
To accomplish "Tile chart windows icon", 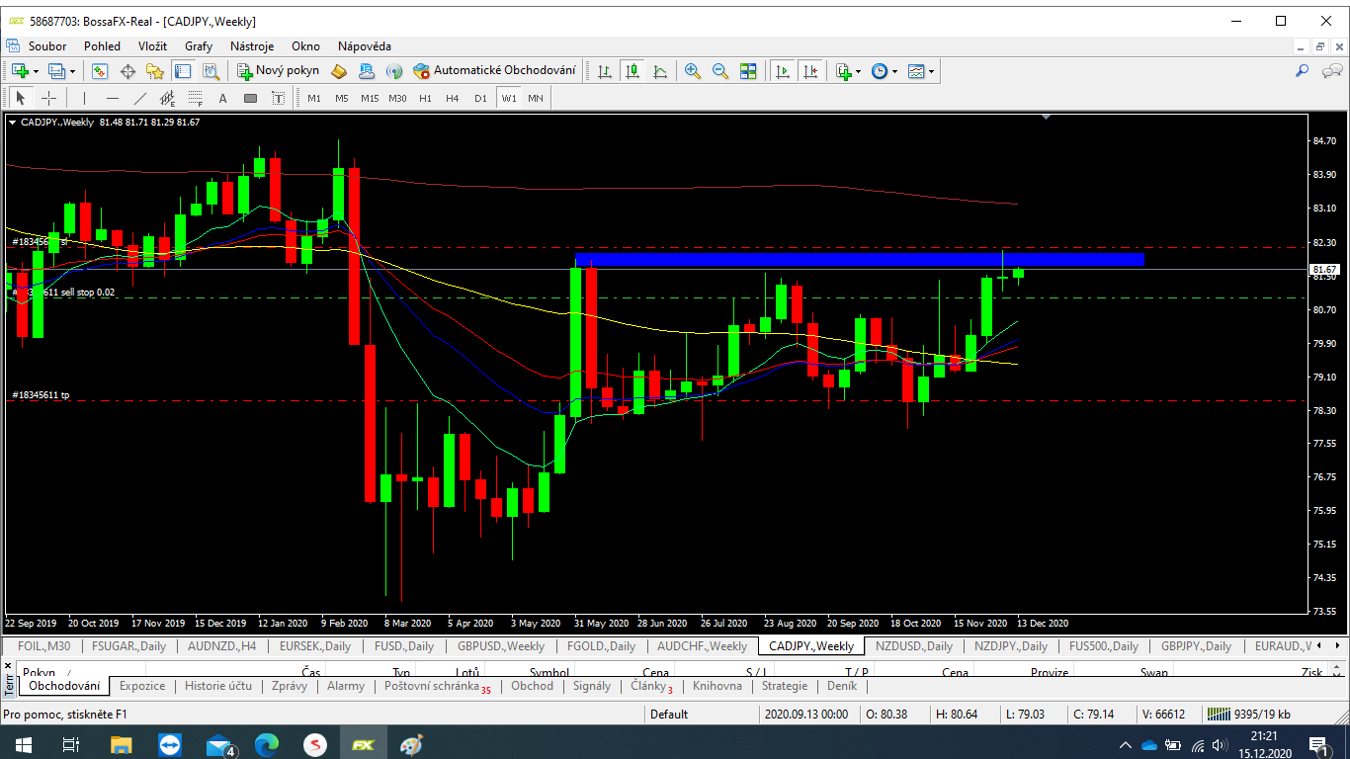I will pos(748,71).
